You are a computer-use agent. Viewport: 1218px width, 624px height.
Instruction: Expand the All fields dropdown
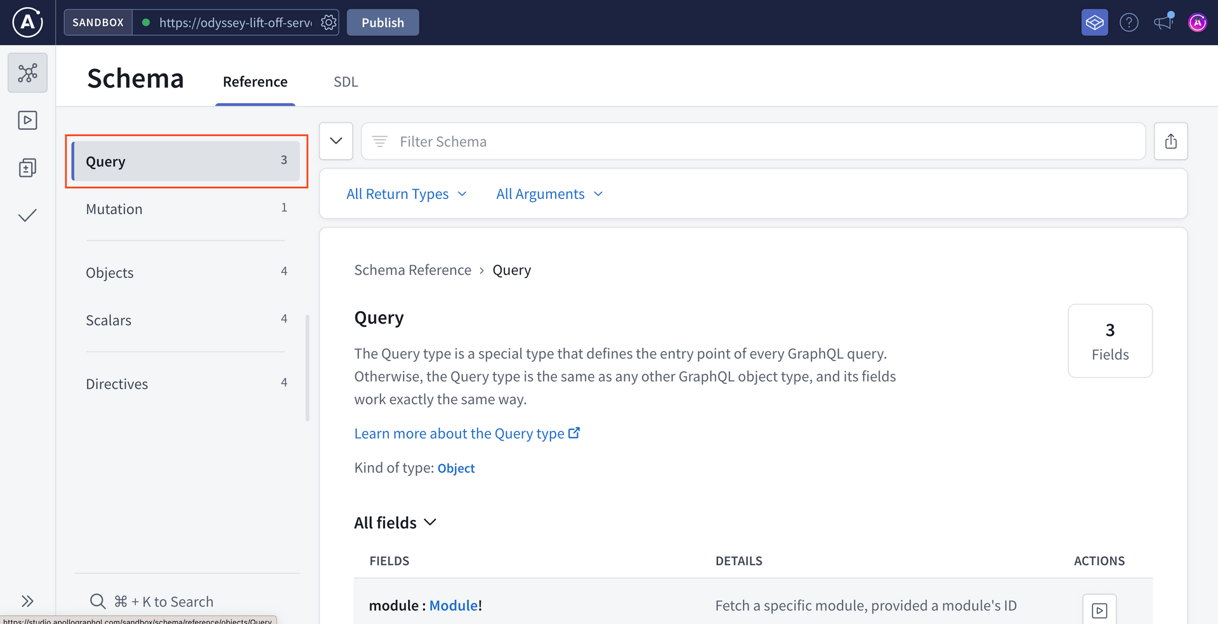[395, 523]
